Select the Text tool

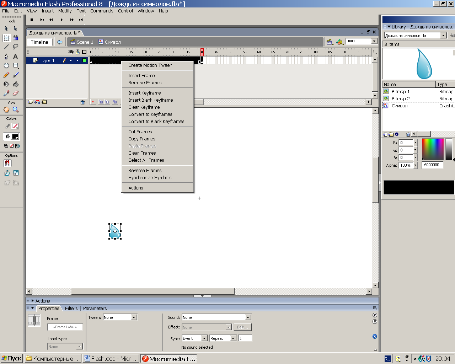click(x=16, y=56)
